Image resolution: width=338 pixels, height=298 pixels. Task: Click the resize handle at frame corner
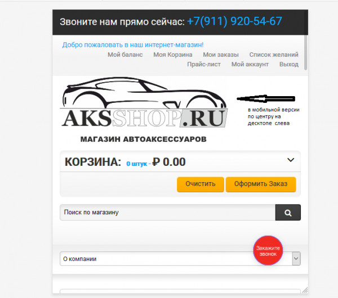[305, 290]
